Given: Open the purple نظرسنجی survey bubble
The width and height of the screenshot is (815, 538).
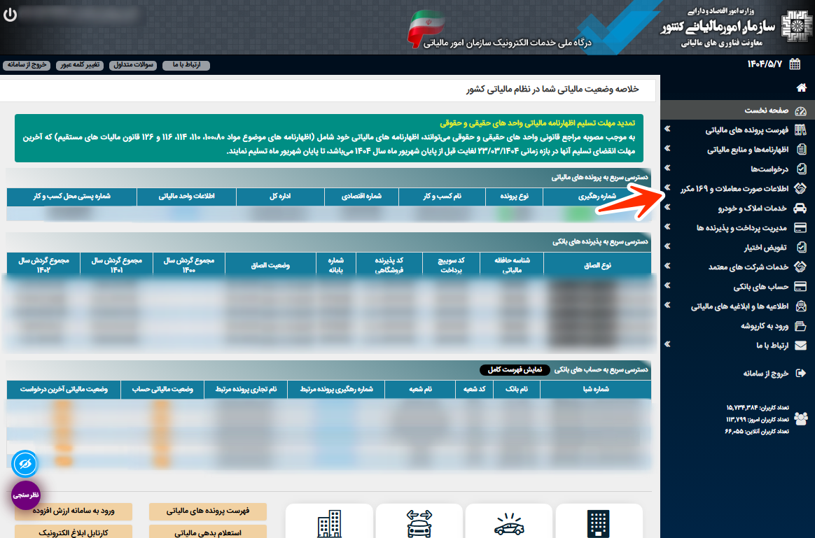Looking at the screenshot, I should [25, 495].
